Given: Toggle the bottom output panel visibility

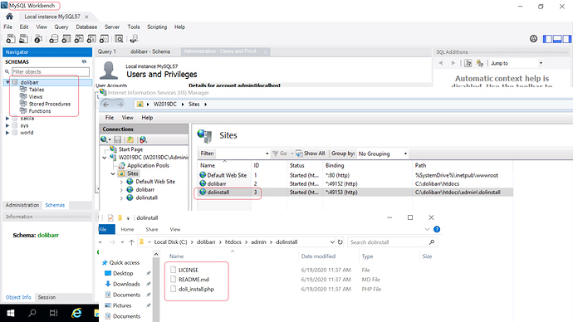Looking at the screenshot, I should 557,39.
